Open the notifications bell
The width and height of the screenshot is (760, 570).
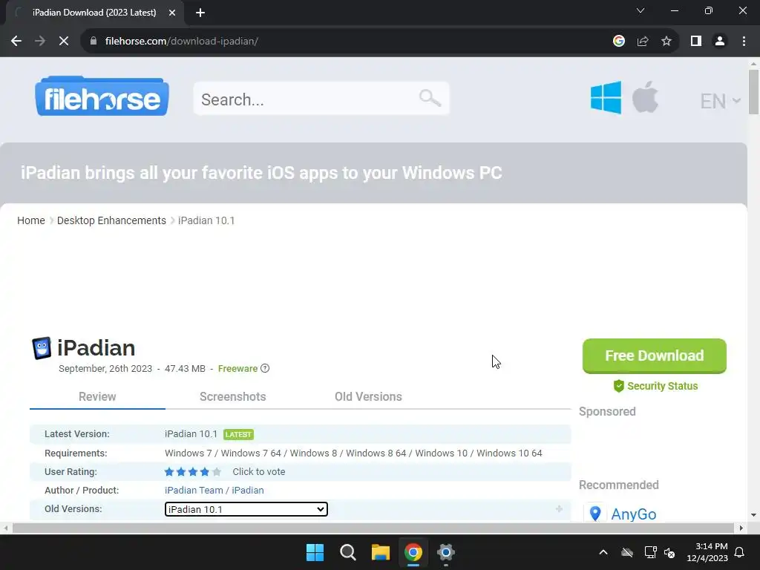[x=739, y=552]
